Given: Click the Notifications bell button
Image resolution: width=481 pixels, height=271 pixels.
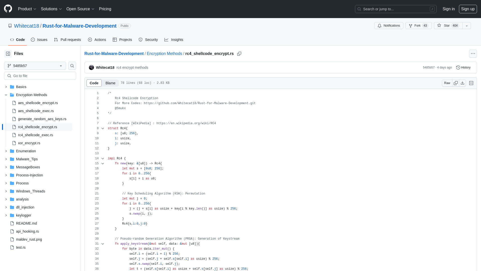Looking at the screenshot, I should point(389,26).
